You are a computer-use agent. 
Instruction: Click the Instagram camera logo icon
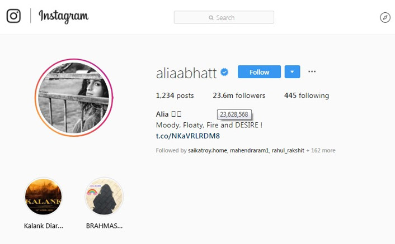pyautogui.click(x=13, y=16)
